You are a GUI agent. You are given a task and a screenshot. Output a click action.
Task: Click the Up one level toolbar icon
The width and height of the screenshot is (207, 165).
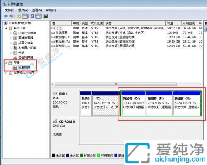tap(19, 16)
